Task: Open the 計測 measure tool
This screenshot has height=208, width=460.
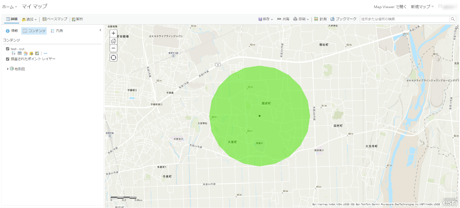Action: tap(320, 19)
